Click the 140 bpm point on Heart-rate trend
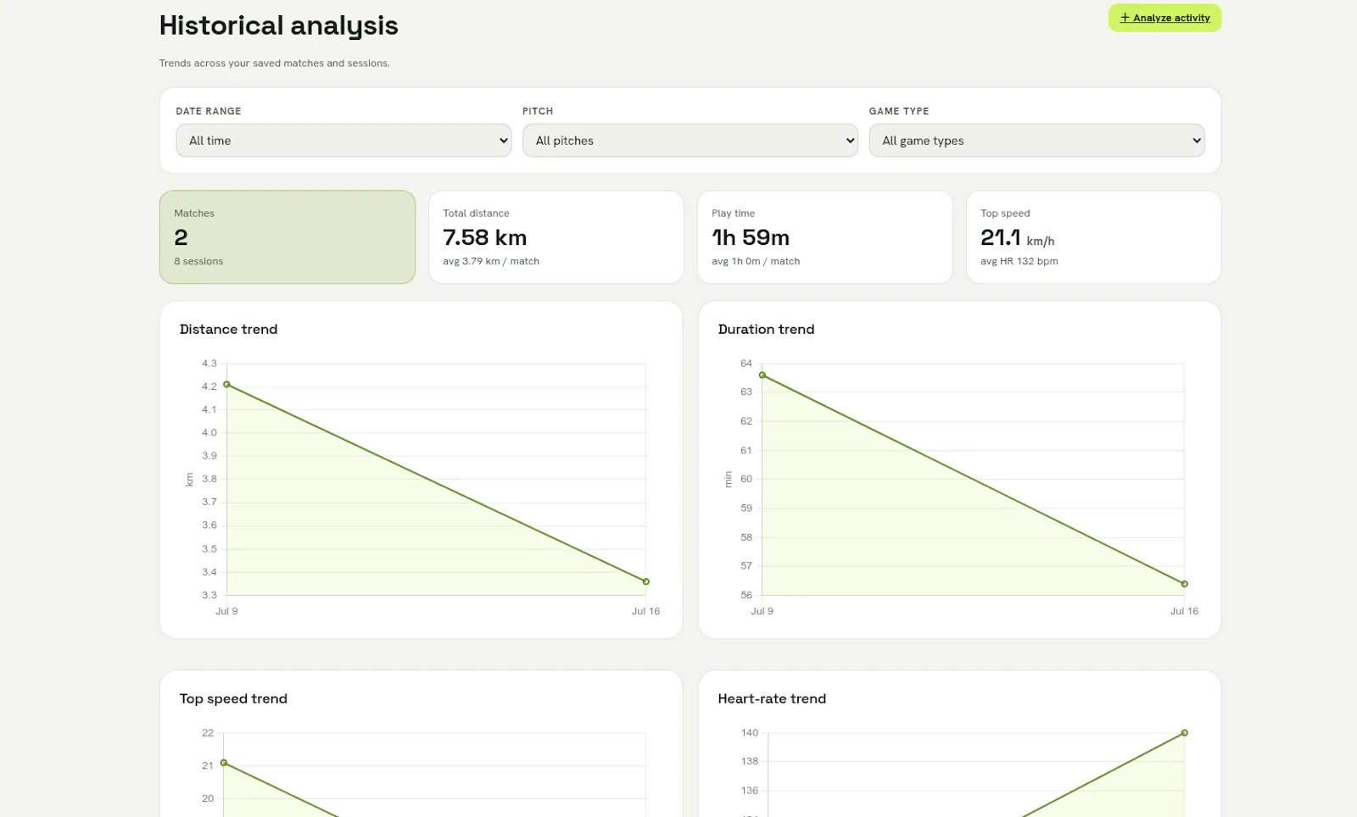Viewport: 1357px width, 817px height. click(x=1185, y=733)
